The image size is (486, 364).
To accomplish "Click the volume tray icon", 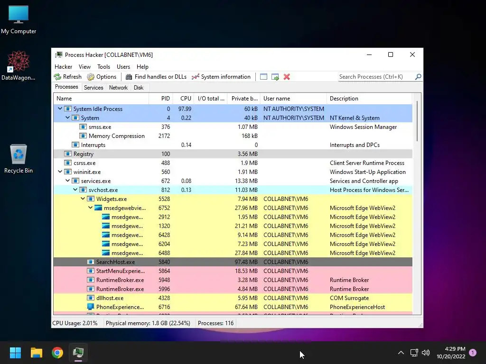I will click(x=426, y=353).
